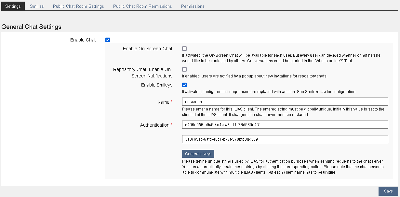Switch to the Smilies tab

pyautogui.click(x=37, y=6)
